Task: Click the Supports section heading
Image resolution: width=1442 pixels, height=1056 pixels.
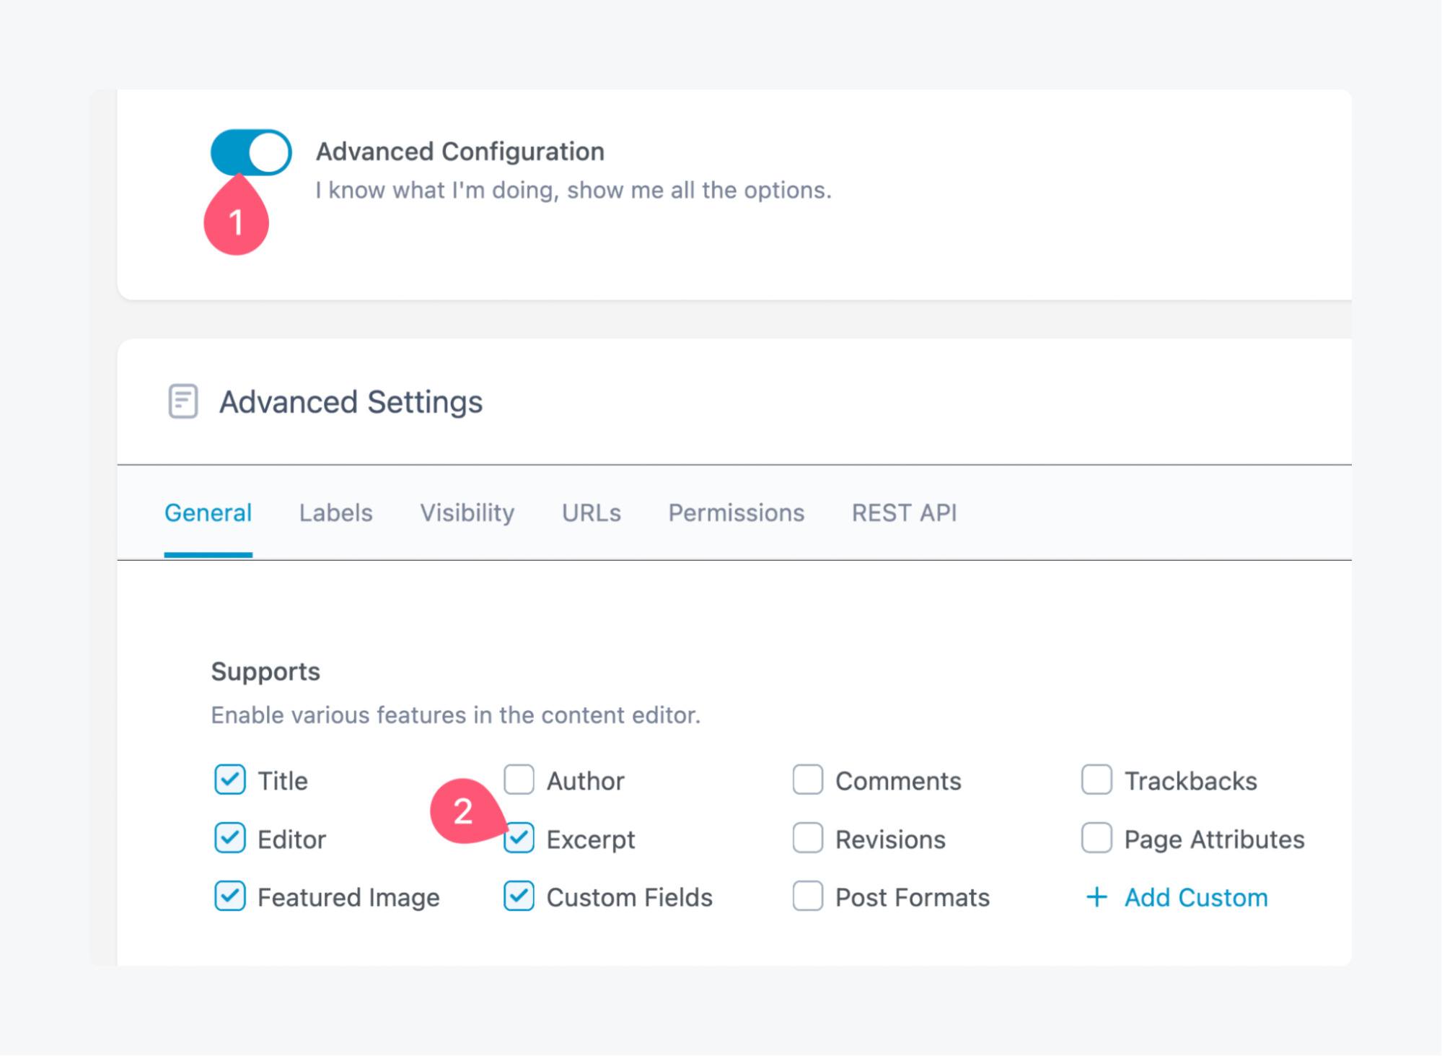Action: click(x=265, y=672)
